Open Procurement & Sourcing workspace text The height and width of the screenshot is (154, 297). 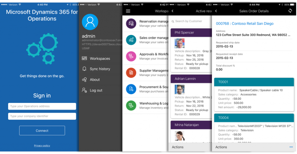tap(154, 87)
